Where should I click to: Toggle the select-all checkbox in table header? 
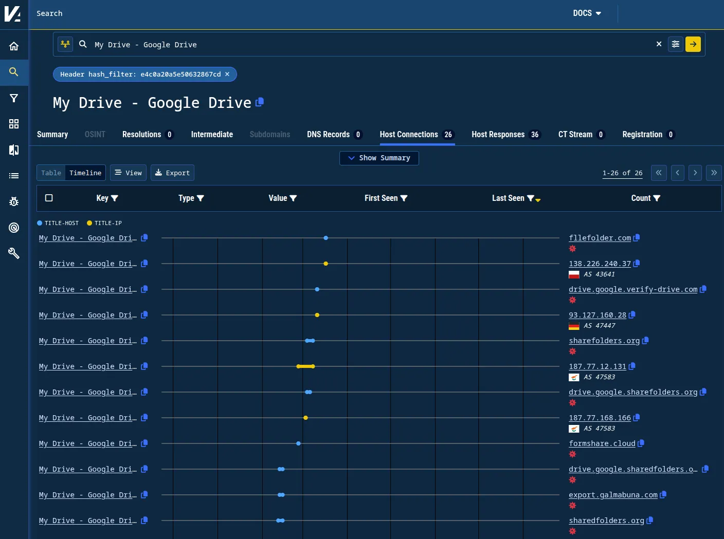(49, 198)
